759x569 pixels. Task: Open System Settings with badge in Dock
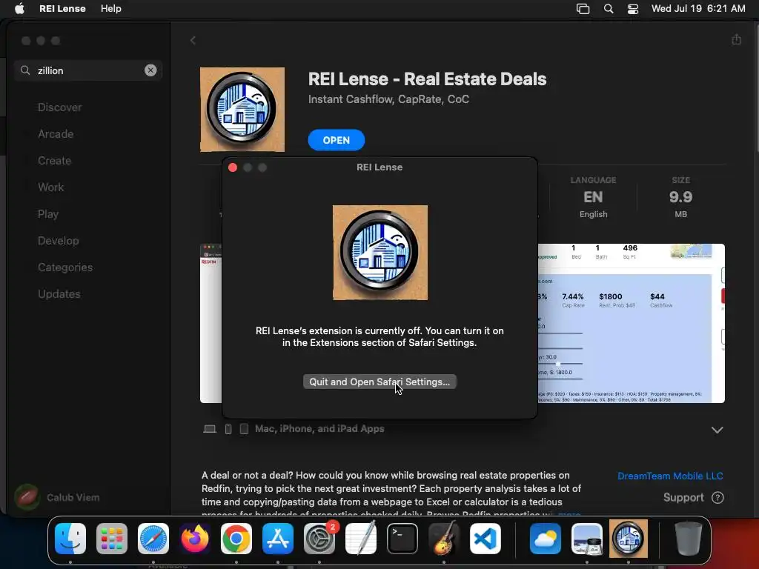pyautogui.click(x=319, y=539)
